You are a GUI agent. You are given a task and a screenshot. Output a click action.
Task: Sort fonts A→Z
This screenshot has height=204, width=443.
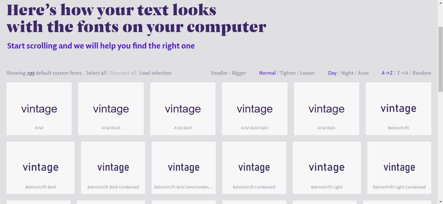[x=387, y=73]
